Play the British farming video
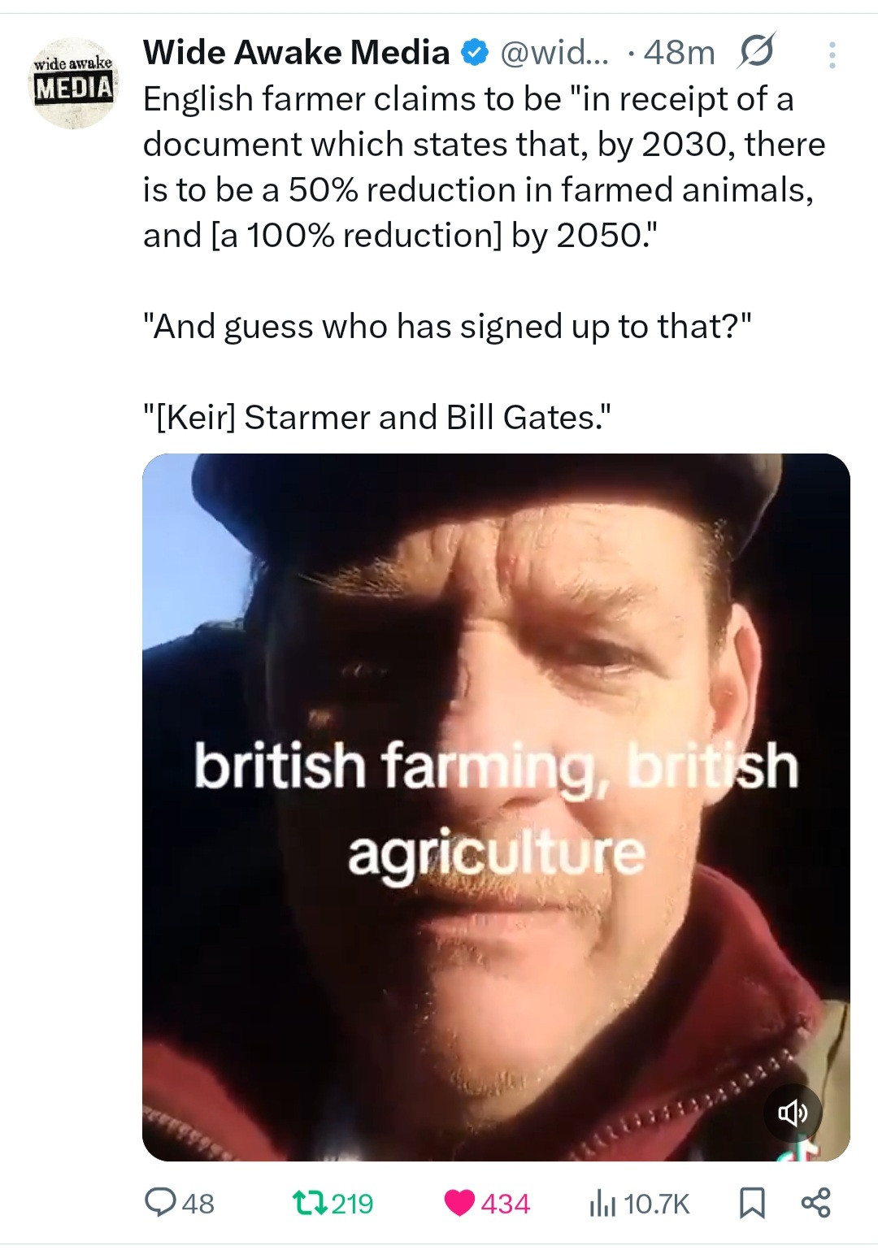878x1250 pixels. point(496,806)
